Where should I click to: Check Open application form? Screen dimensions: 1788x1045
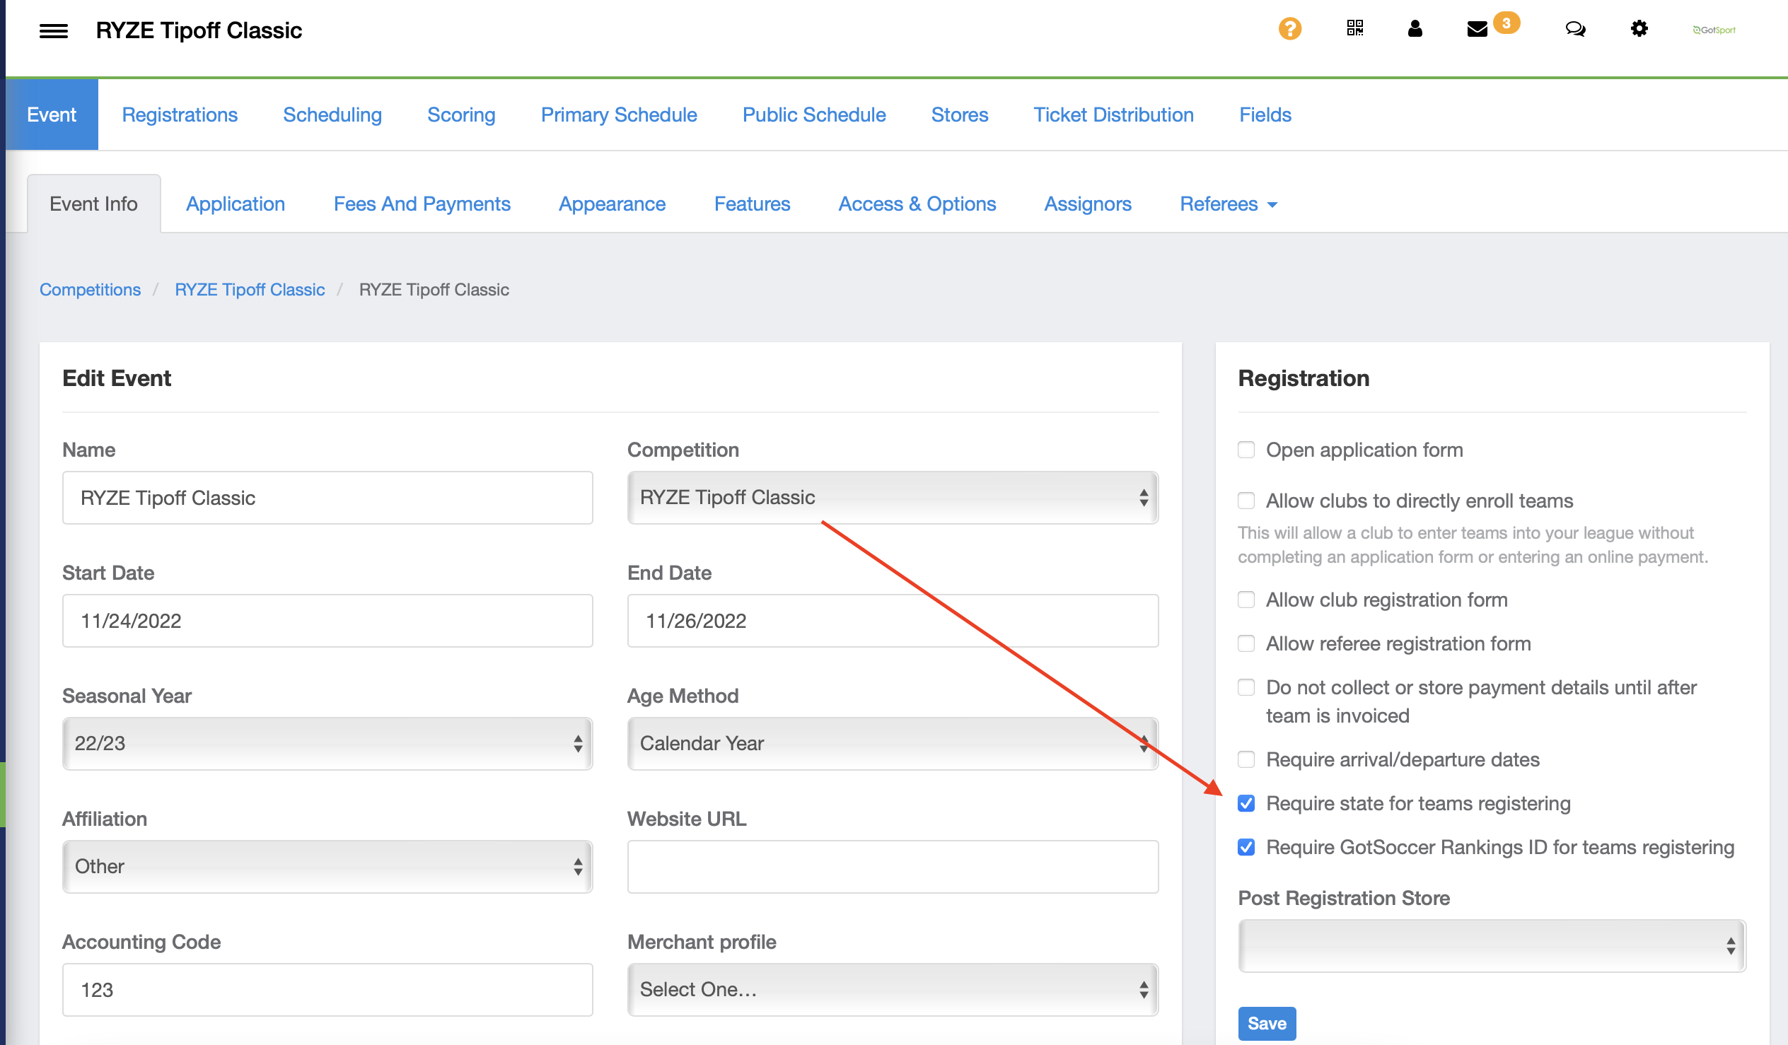pyautogui.click(x=1246, y=450)
